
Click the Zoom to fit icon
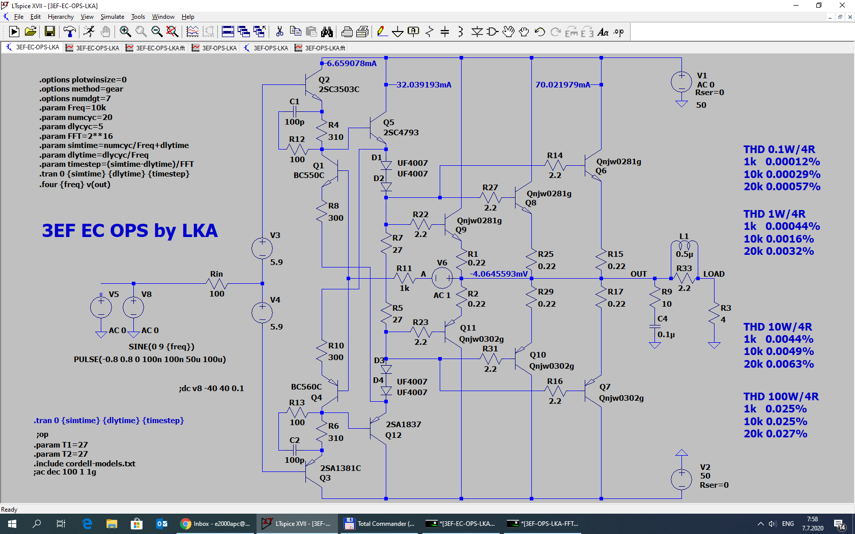click(173, 32)
